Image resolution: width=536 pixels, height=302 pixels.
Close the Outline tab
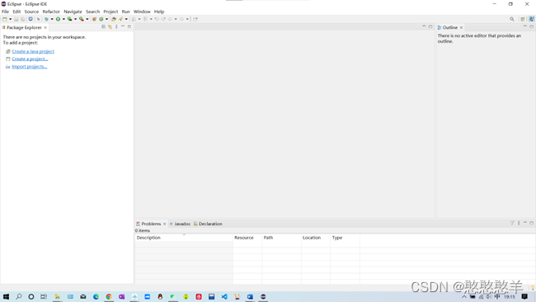point(461,28)
